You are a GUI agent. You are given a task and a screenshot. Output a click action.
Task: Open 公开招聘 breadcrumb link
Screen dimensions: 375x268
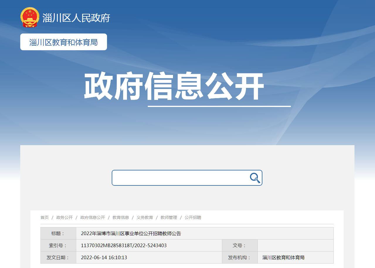tap(193, 218)
